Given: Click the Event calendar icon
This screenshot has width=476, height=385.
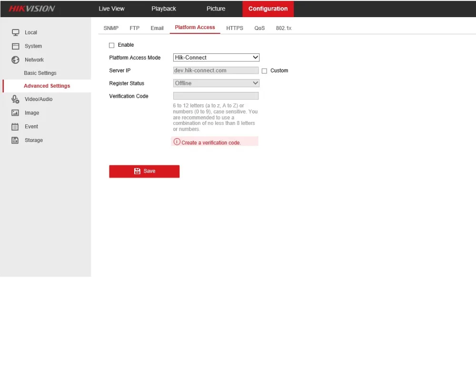Looking at the screenshot, I should 15,127.
